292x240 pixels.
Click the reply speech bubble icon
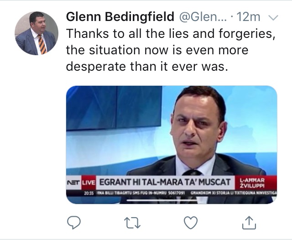click(74, 223)
